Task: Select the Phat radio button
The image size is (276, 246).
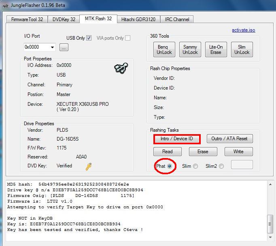Action: click(x=170, y=166)
